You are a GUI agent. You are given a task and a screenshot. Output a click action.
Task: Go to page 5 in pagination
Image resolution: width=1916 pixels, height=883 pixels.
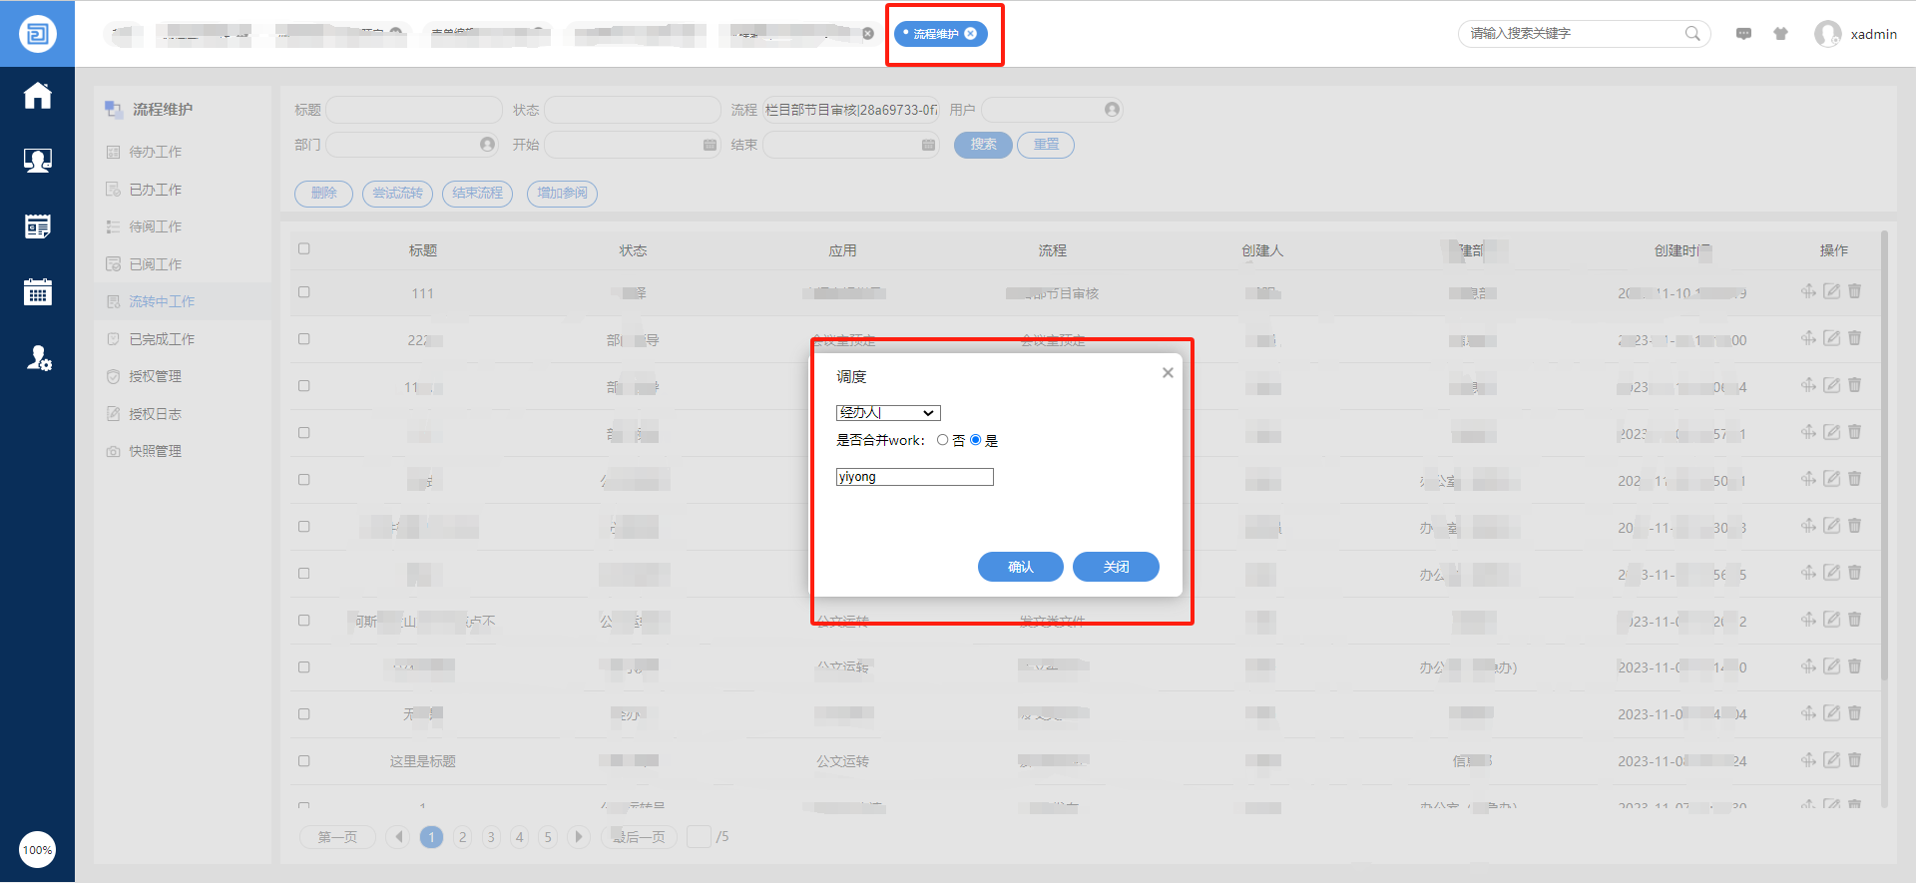pos(548,837)
